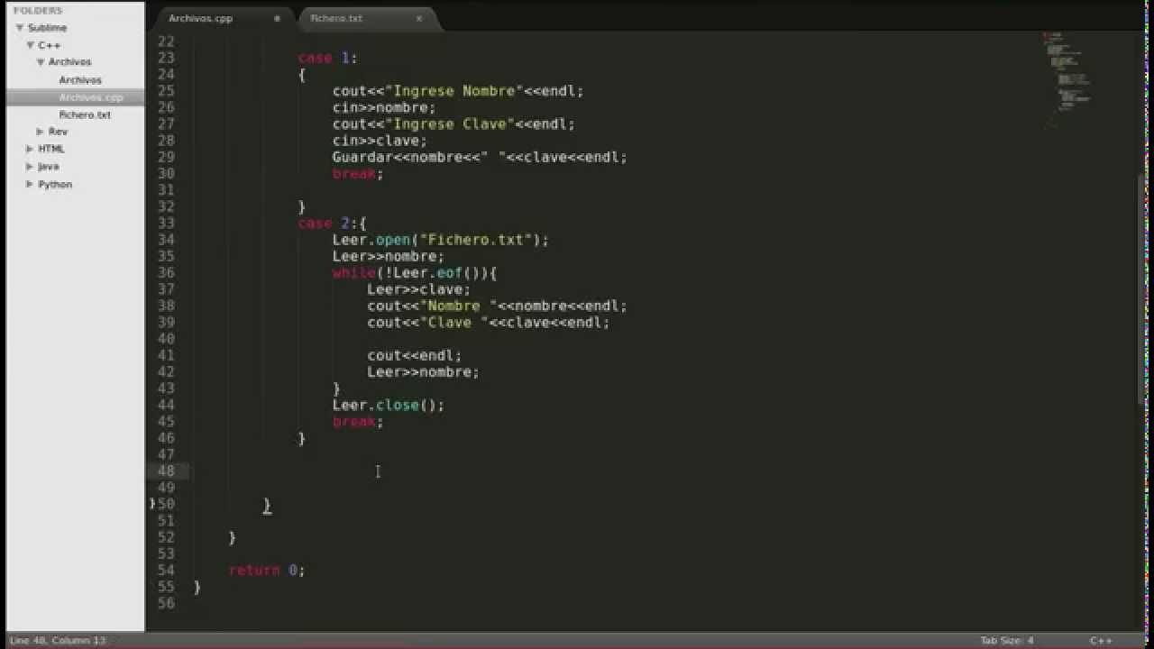Click the 'cout<<endl;' line 41
This screenshot has height=649, width=1154.
pos(414,355)
